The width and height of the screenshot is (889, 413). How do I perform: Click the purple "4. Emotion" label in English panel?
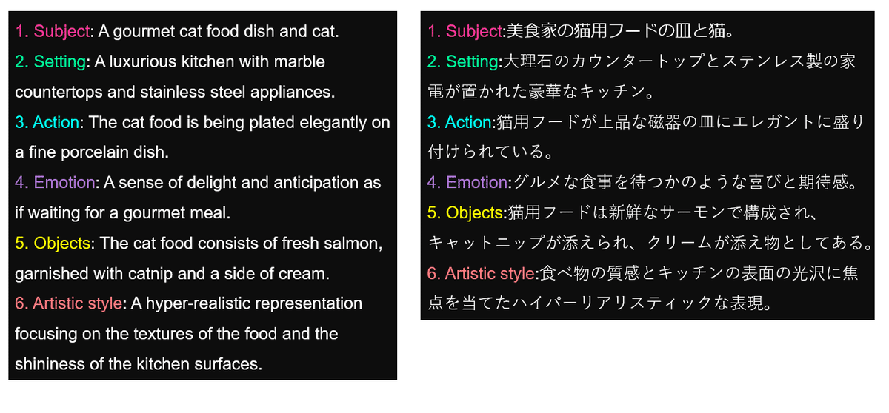[x=55, y=183]
